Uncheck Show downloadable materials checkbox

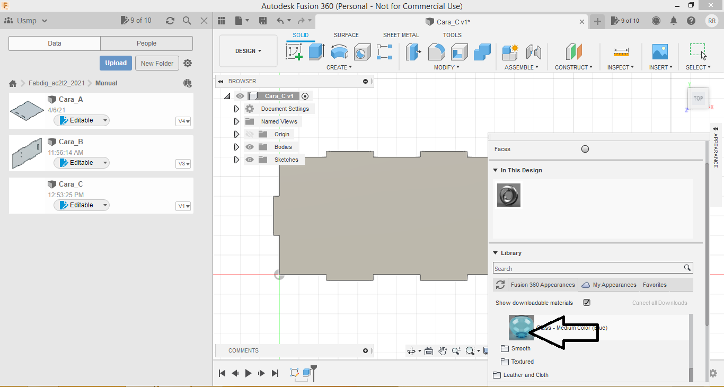tap(587, 303)
